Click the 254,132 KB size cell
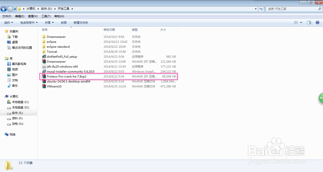The width and height of the screenshot is (323, 172). pos(168,71)
